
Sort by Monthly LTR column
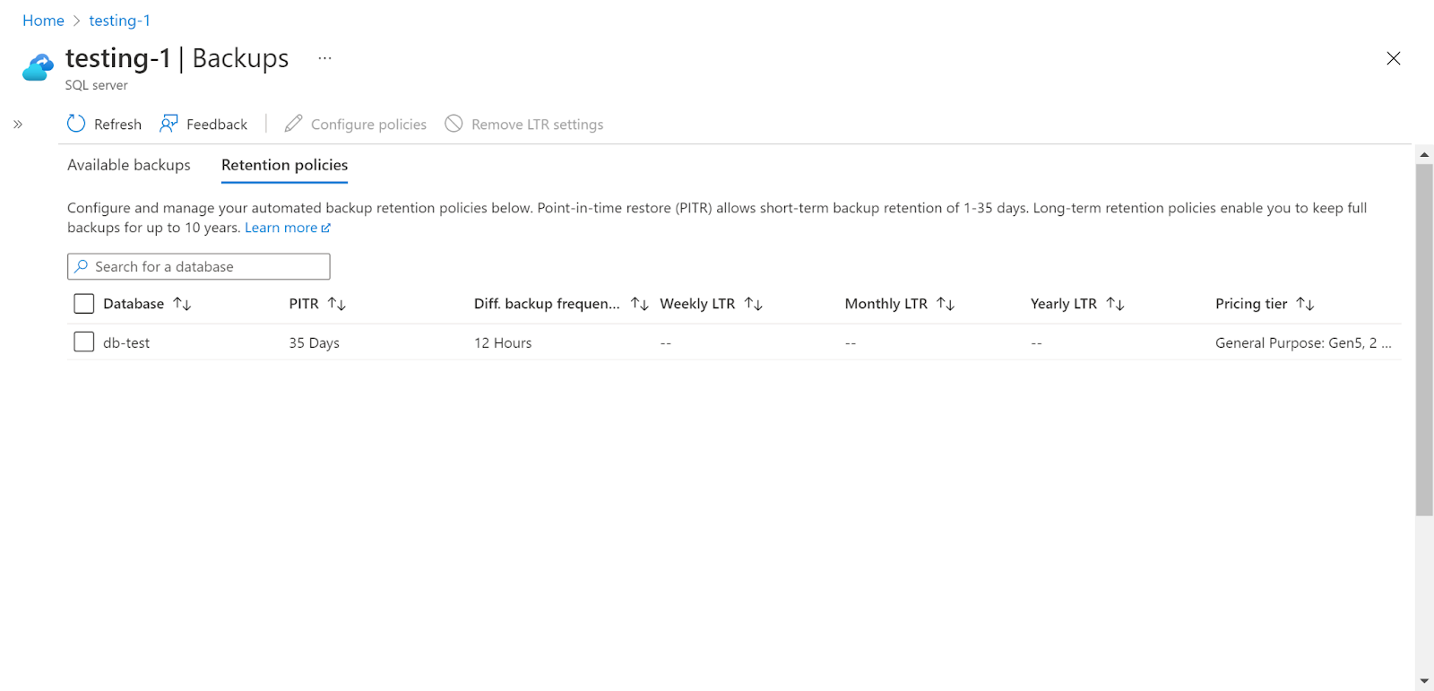(x=945, y=304)
